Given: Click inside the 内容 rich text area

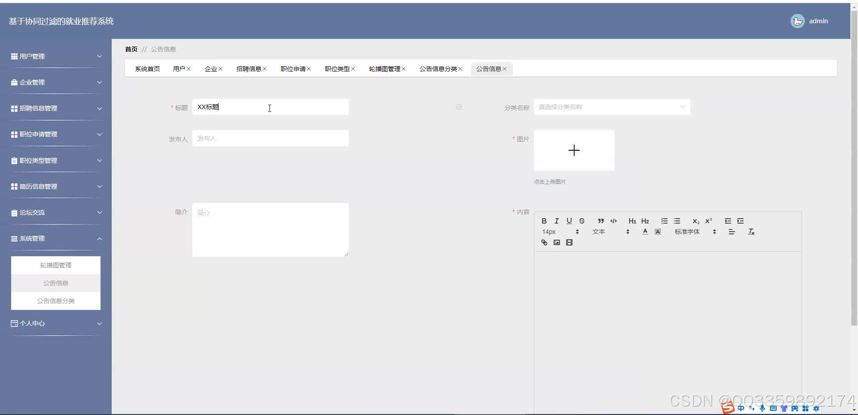Looking at the screenshot, I should click(668, 333).
